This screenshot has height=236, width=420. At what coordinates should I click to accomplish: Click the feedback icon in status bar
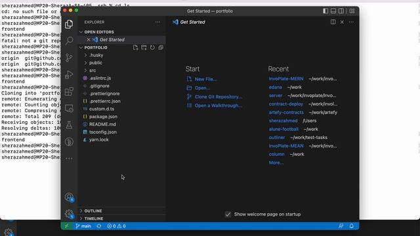point(341,226)
